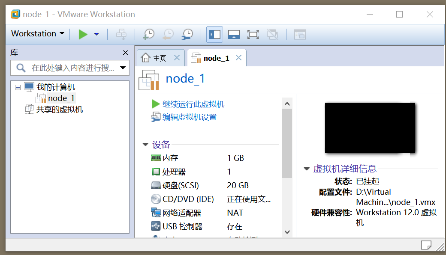
Task: Collapse the 设备 section
Action: (x=145, y=144)
